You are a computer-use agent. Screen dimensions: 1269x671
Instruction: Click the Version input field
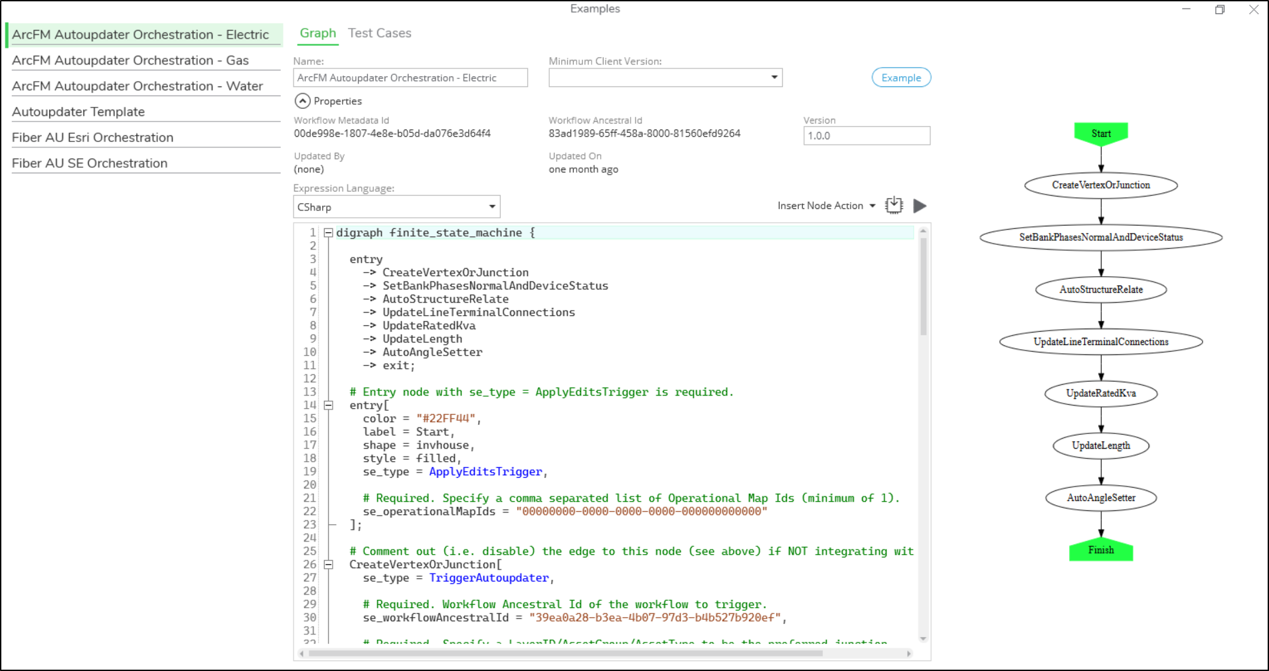click(867, 135)
